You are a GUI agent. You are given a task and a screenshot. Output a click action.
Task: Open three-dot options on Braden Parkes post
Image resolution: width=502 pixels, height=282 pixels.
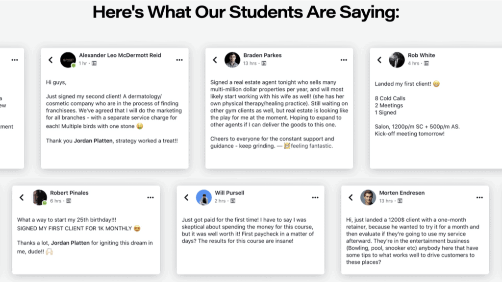344,60
